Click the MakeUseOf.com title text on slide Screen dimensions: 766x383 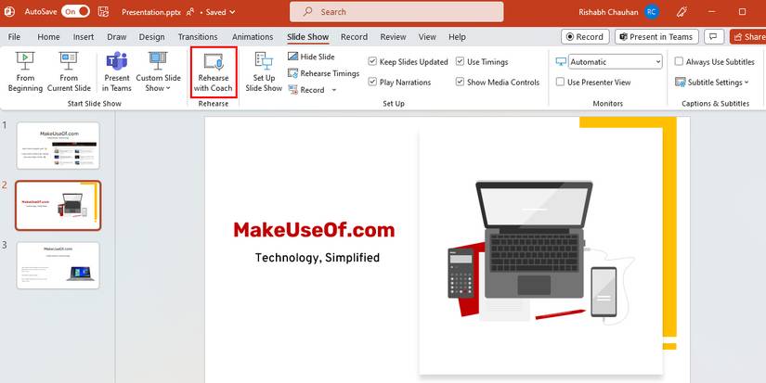314,230
